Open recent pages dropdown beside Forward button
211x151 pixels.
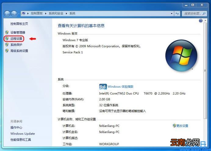19,14
